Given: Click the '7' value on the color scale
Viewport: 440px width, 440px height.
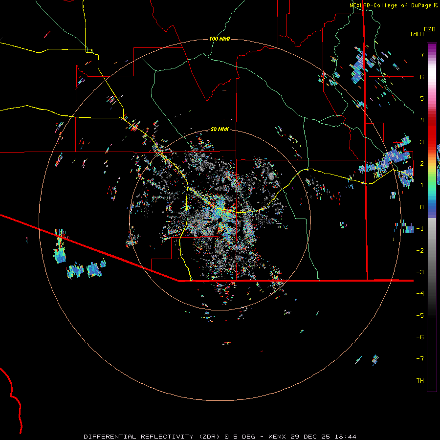Looking at the screenshot, I should pyautogui.click(x=422, y=55).
